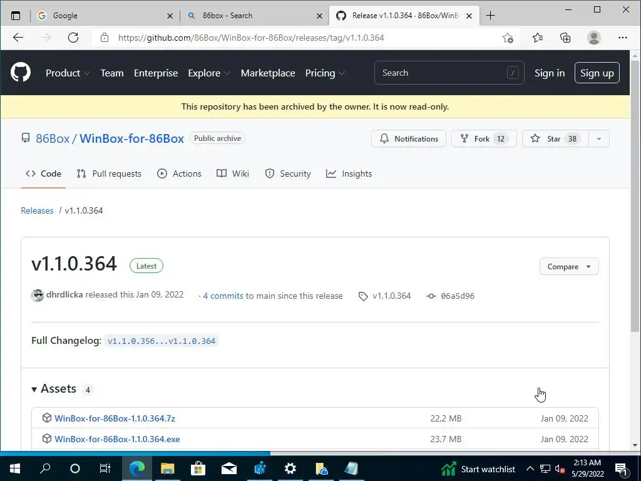Fork the repository button

pos(484,138)
